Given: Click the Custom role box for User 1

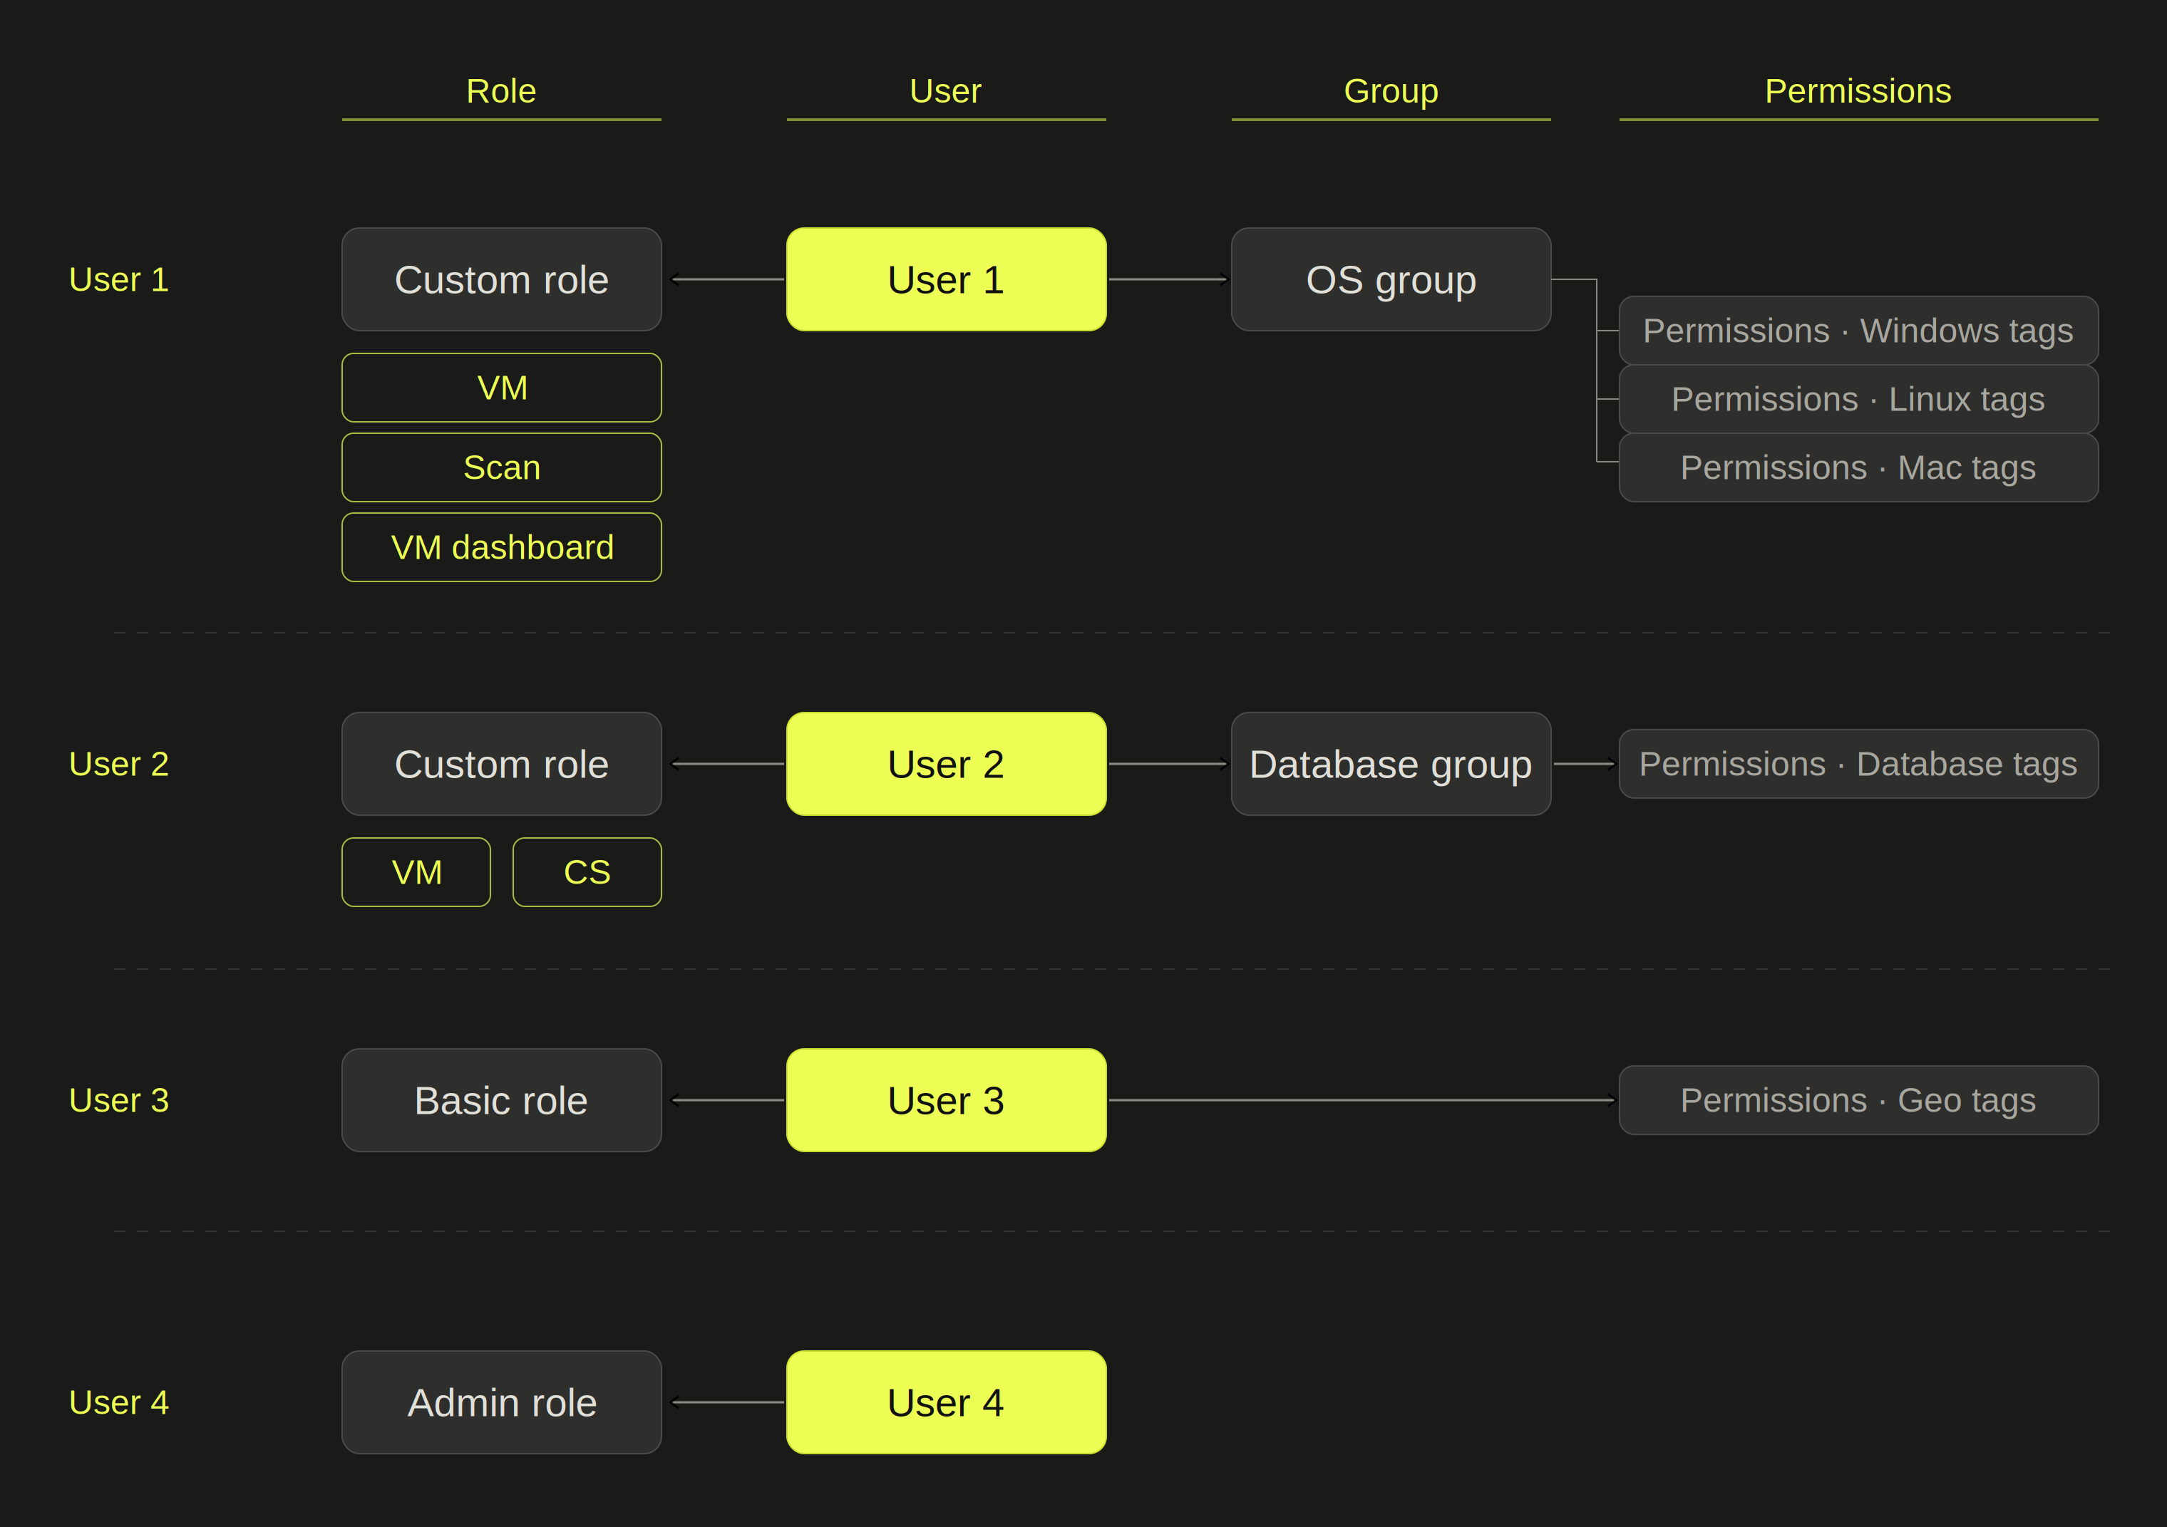Looking at the screenshot, I should pyautogui.click(x=501, y=279).
